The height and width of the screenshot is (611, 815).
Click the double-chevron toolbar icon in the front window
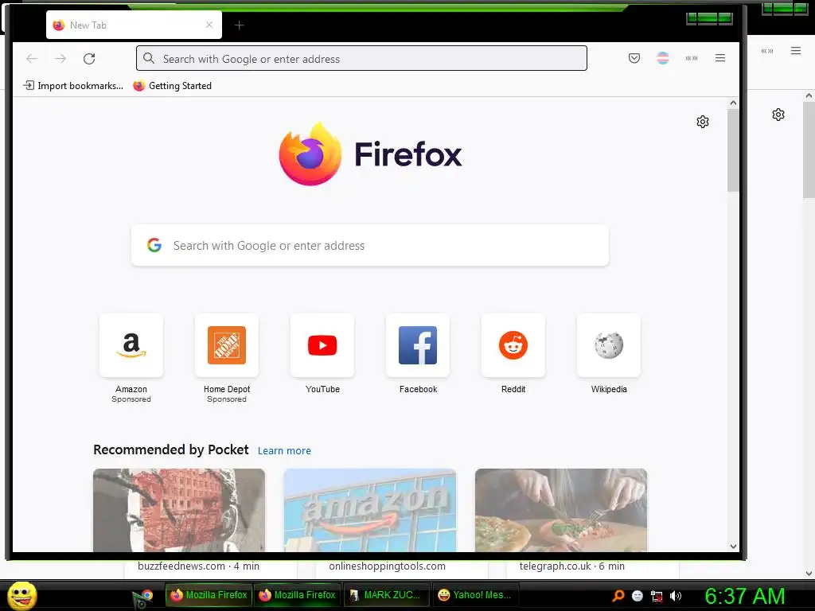[692, 58]
